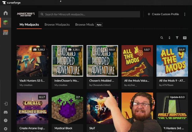Open All the Mods Volcanoblock thumbnail

click(137, 61)
